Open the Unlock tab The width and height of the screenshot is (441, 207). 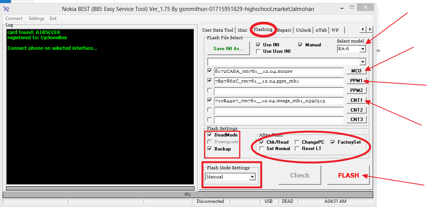303,30
